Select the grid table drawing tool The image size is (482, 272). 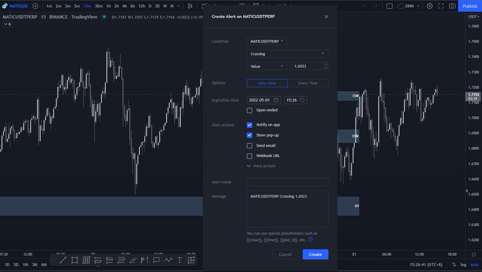coord(86,260)
